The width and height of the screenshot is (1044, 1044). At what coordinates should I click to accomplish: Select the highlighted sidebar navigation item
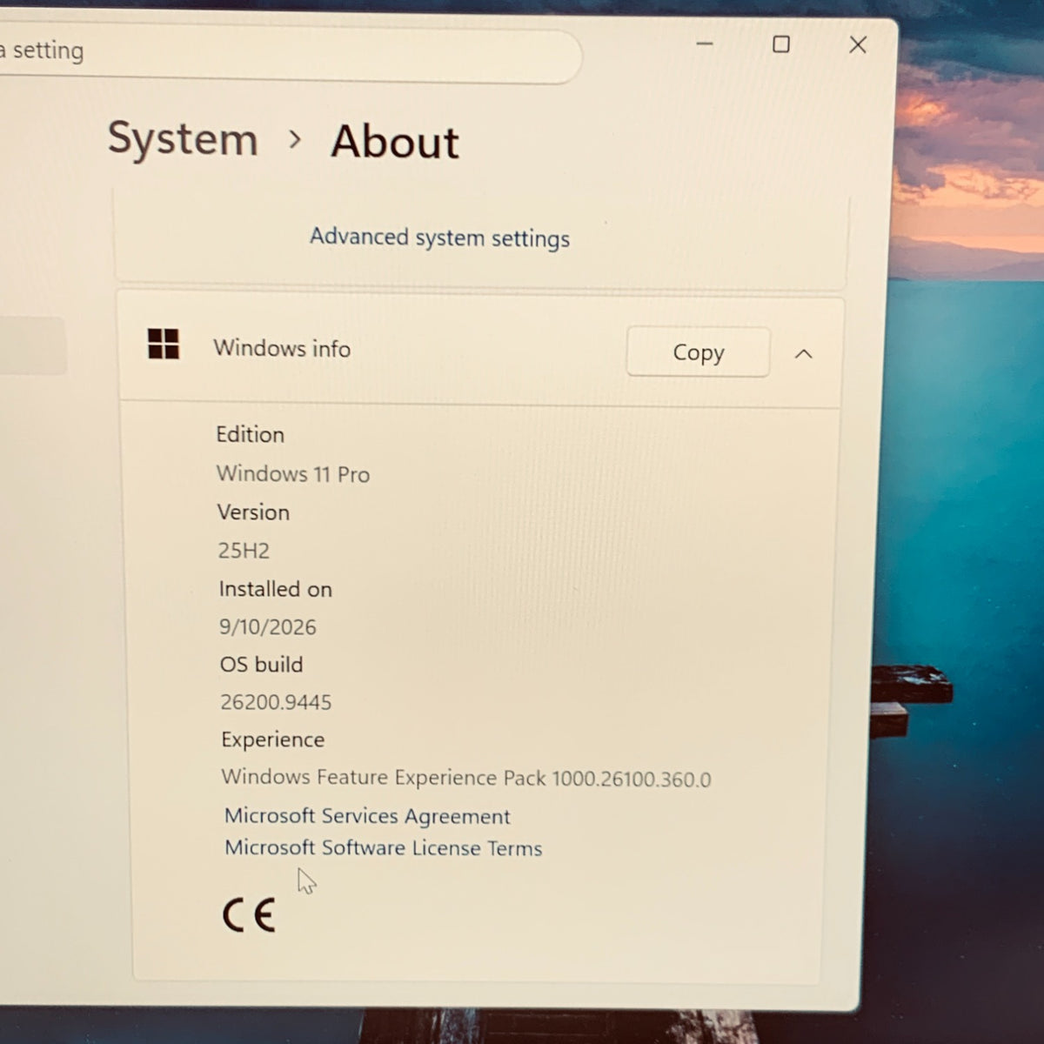coord(32,346)
